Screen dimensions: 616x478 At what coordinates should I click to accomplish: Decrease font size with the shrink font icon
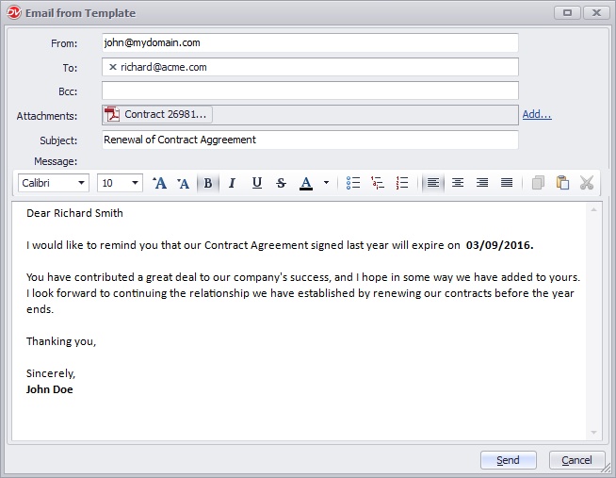[x=183, y=183]
